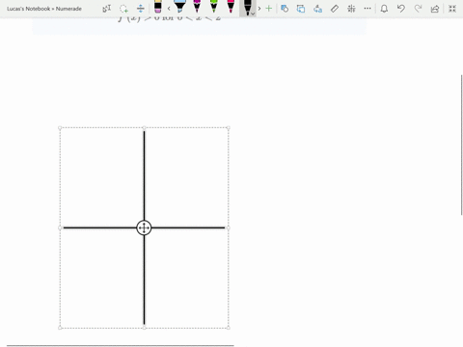Viewport: 463px width, 347px height.
Task: Open black pen options dropdown
Action: 253,13
